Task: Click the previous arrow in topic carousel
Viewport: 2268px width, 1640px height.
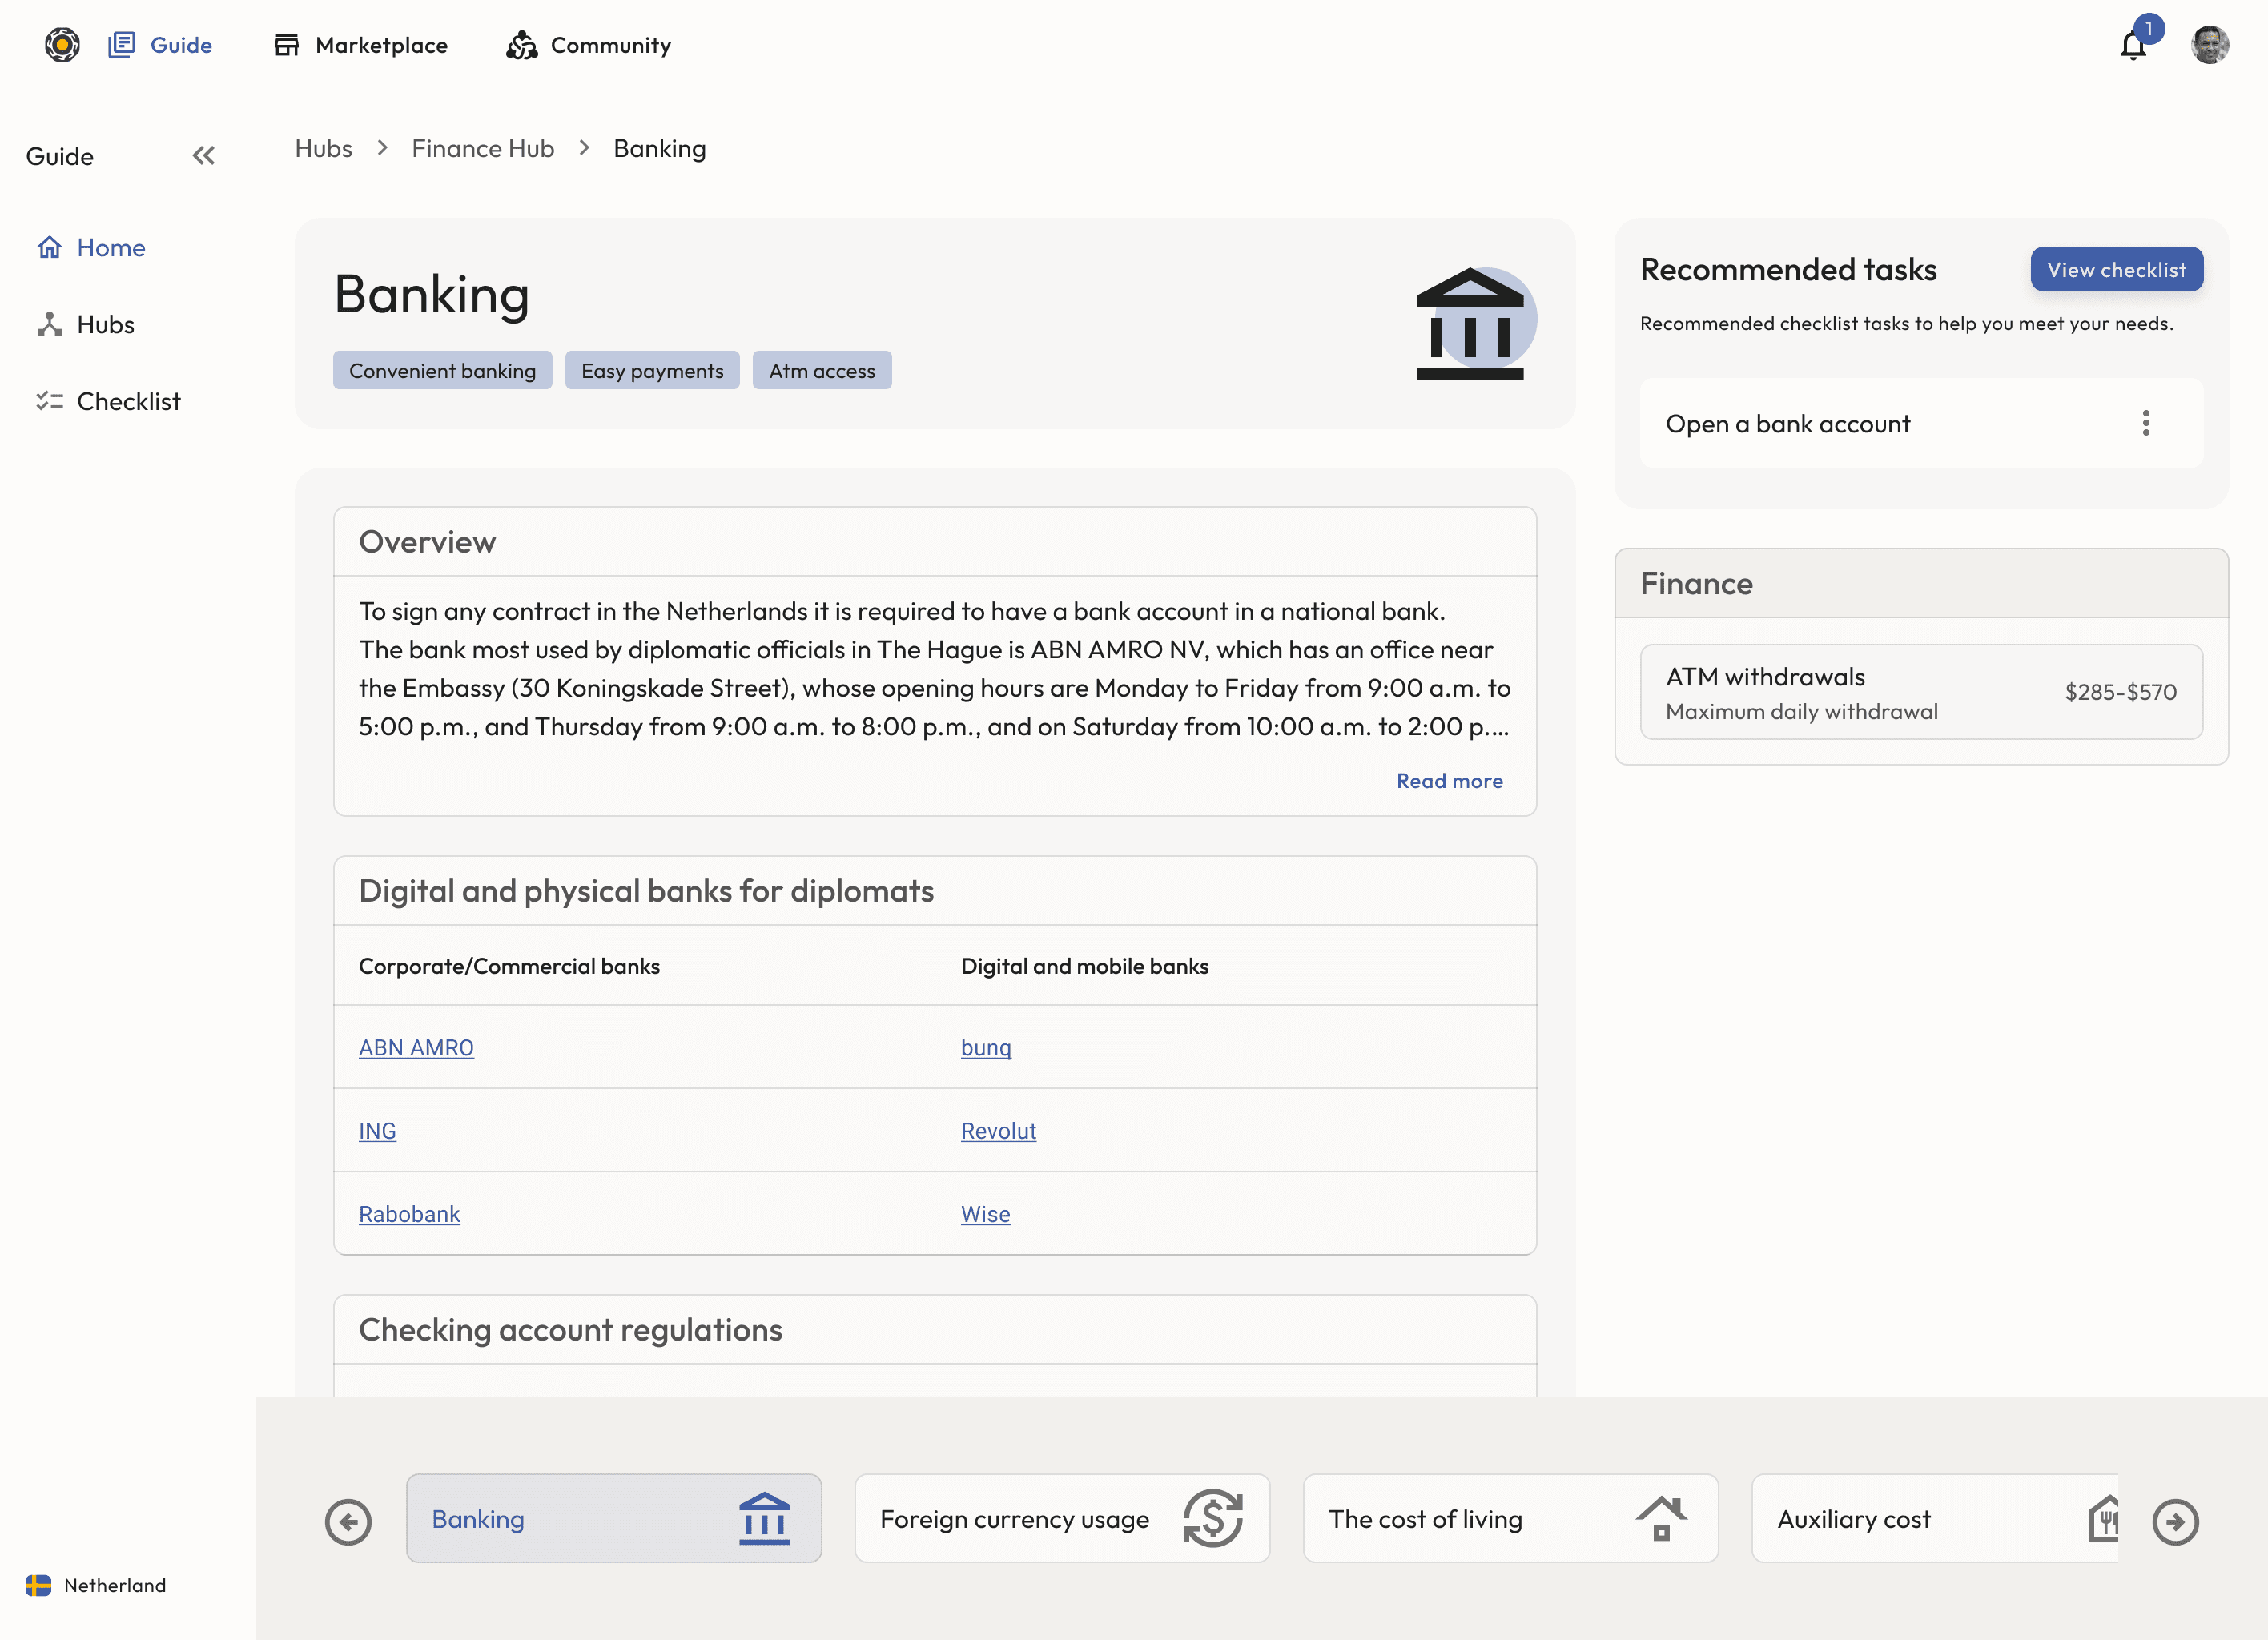Action: [348, 1522]
